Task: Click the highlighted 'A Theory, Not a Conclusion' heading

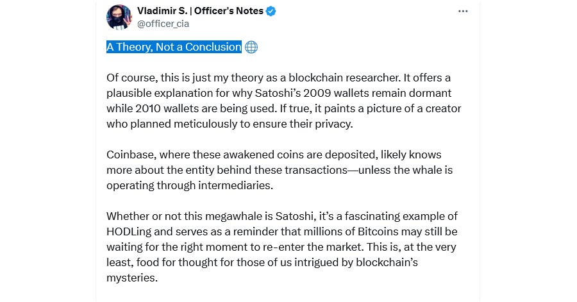Action: [x=174, y=47]
